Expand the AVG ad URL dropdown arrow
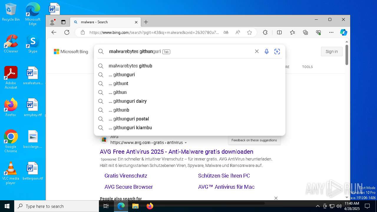Image resolution: width=377 pixels, height=212 pixels. point(186,143)
